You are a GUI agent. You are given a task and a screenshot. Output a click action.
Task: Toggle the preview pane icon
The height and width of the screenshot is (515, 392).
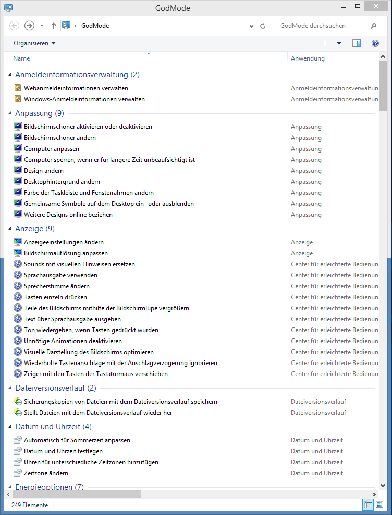[357, 43]
